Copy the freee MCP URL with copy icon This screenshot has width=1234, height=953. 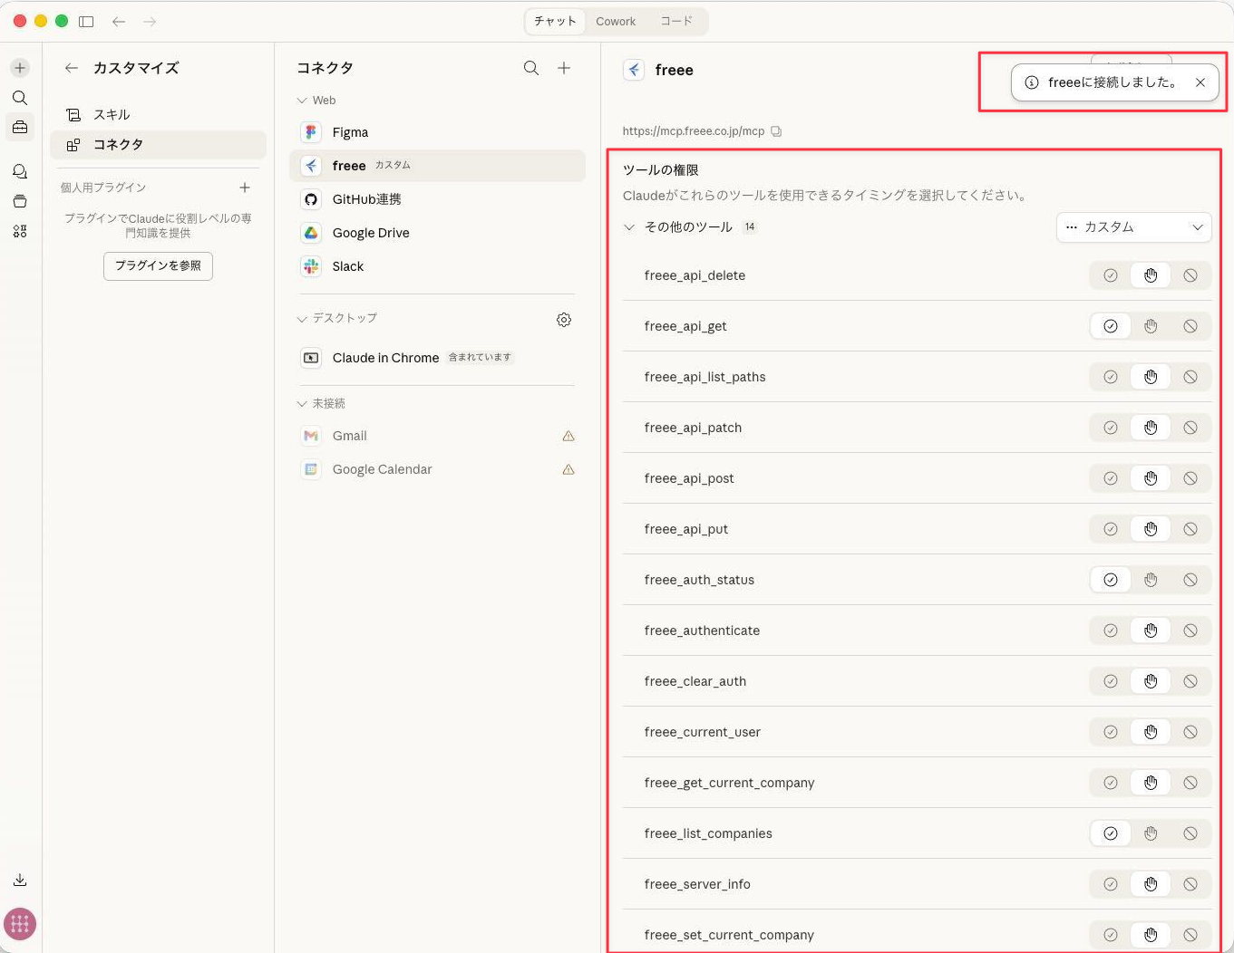click(x=776, y=131)
